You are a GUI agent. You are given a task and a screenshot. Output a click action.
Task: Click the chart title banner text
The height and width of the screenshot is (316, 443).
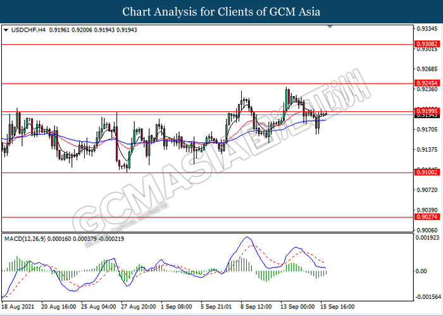[x=221, y=11]
